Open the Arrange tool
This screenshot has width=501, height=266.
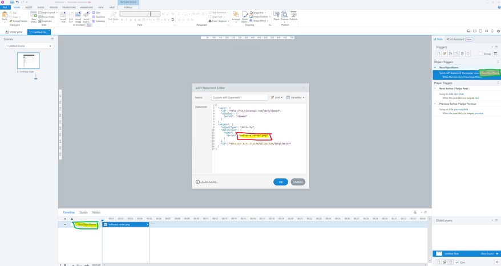point(236,17)
